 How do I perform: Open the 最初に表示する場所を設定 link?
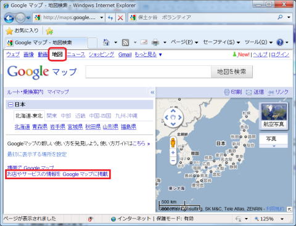[x=37, y=154]
